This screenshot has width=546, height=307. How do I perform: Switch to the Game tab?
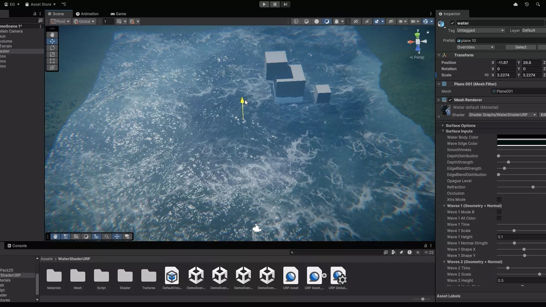point(118,14)
